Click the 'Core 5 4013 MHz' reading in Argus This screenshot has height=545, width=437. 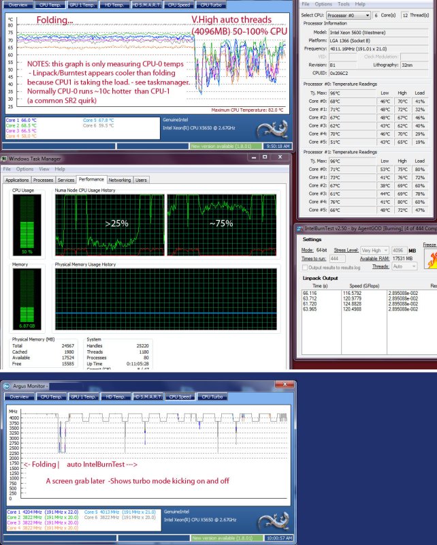[x=120, y=512]
